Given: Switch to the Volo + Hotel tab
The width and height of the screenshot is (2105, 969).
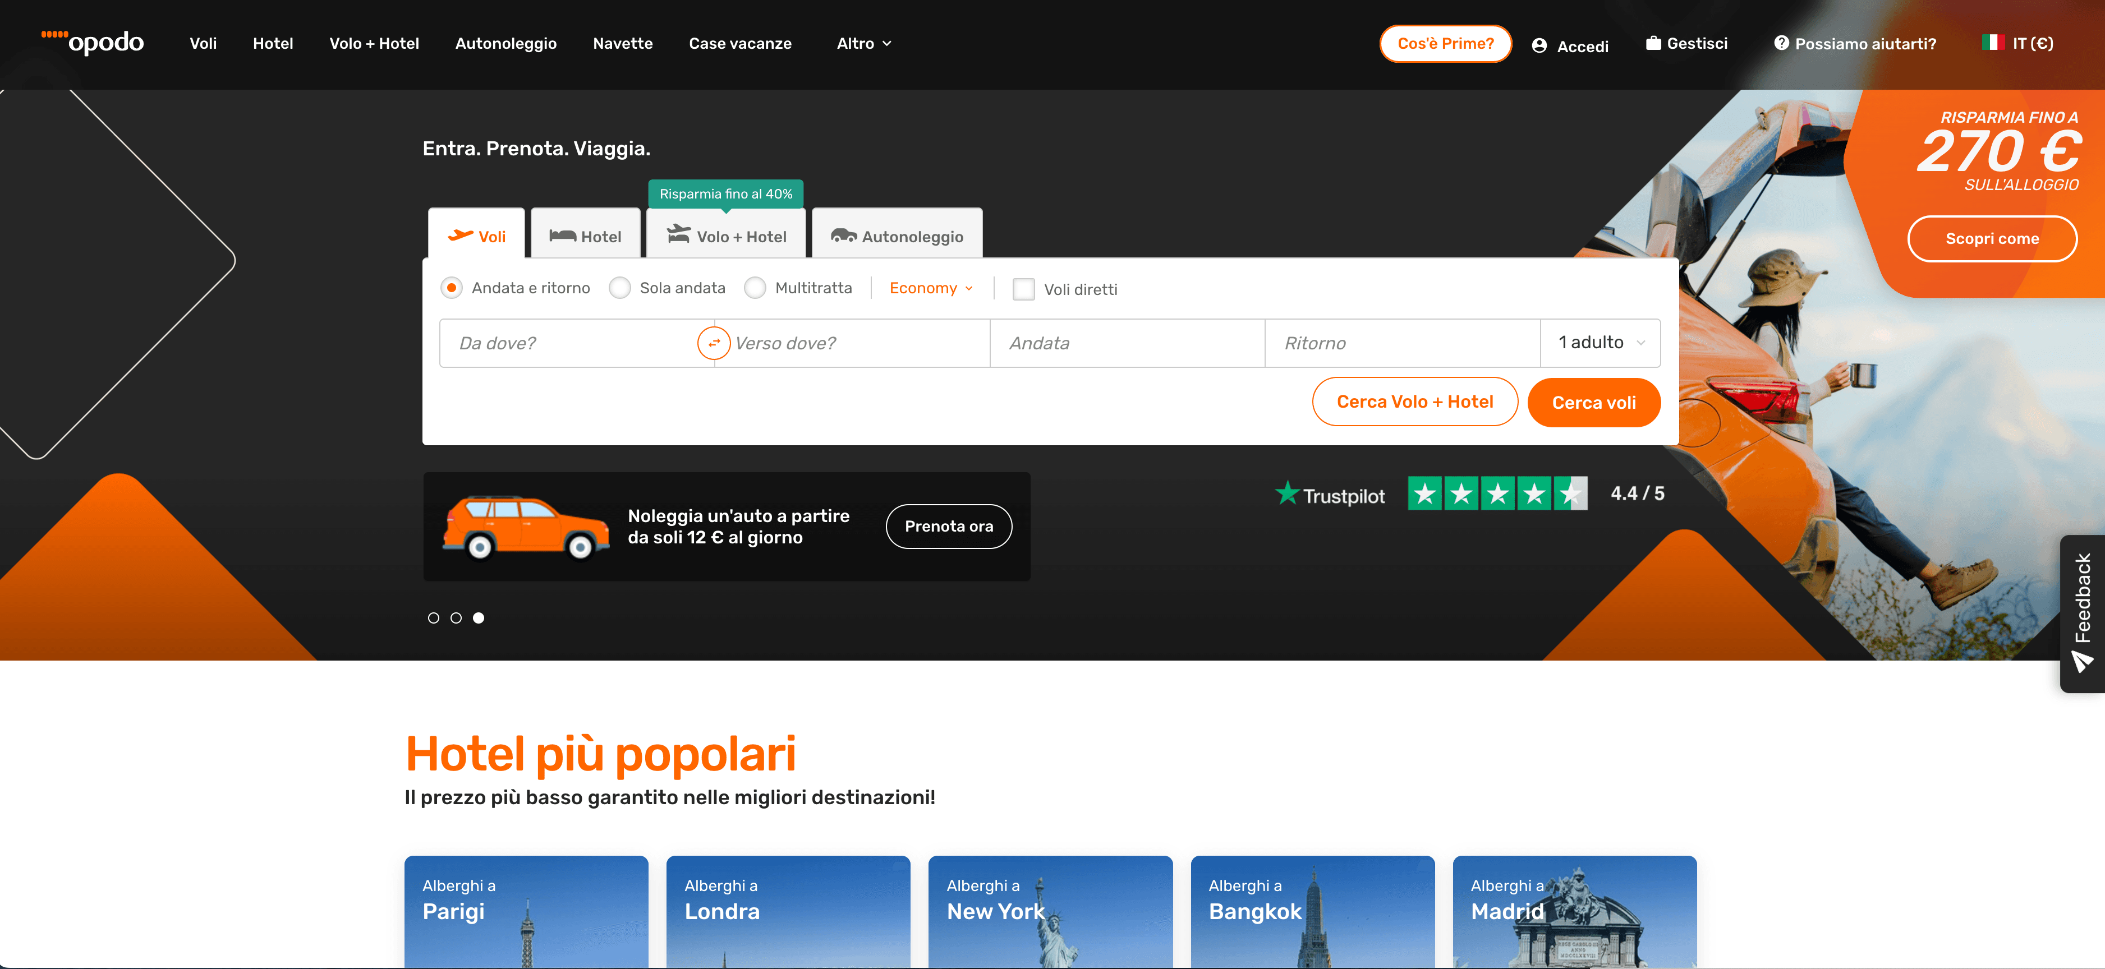Looking at the screenshot, I should pyautogui.click(x=727, y=237).
